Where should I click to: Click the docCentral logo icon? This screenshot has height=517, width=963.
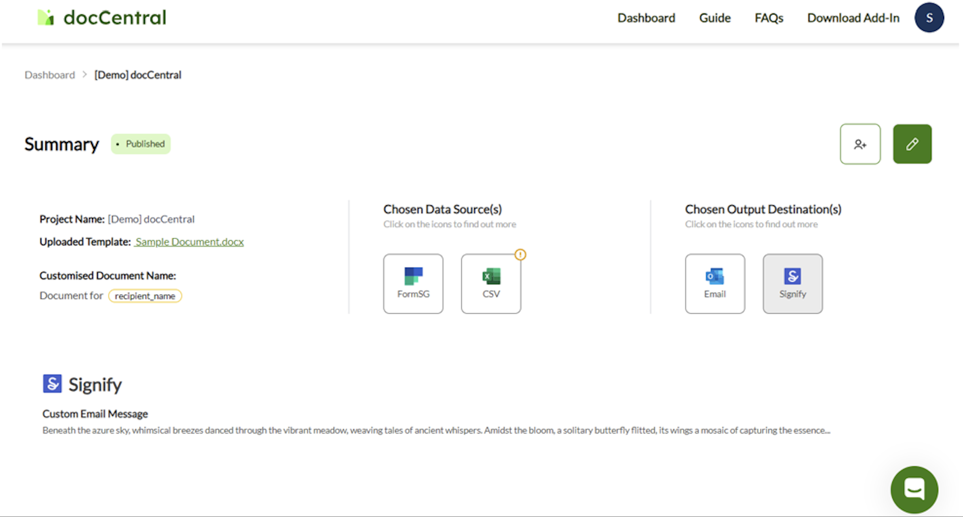coord(46,18)
